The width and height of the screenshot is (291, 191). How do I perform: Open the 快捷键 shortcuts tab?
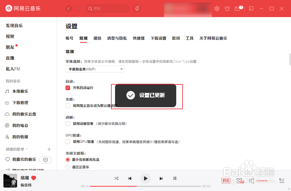(139, 38)
